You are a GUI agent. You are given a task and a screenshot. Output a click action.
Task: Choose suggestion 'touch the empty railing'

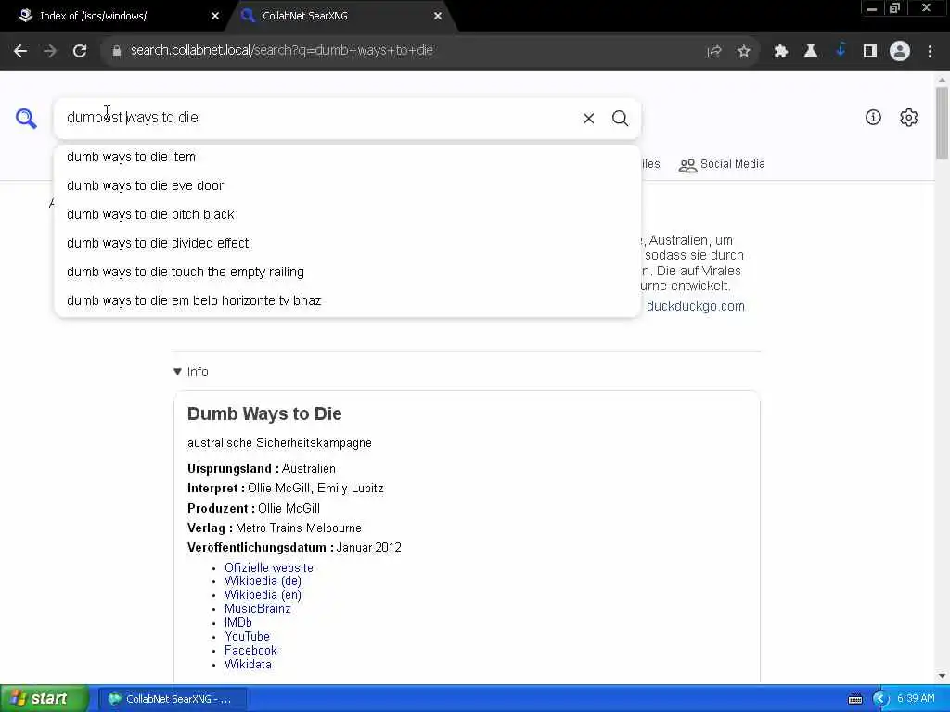(x=348, y=273)
